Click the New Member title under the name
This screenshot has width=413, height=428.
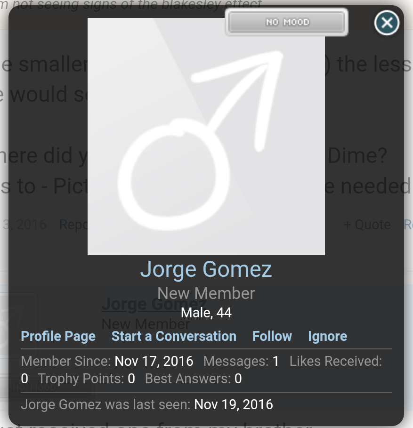point(206,293)
